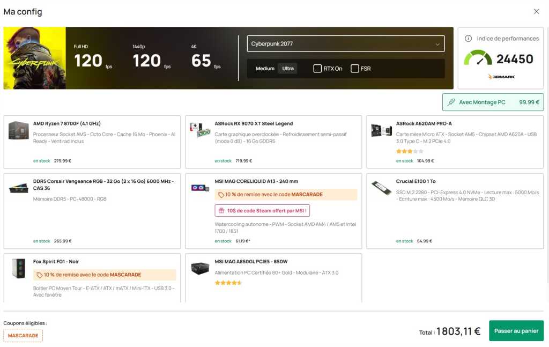Click the Crucial E100 SSD image
This screenshot has height=347, width=549.
point(381,188)
